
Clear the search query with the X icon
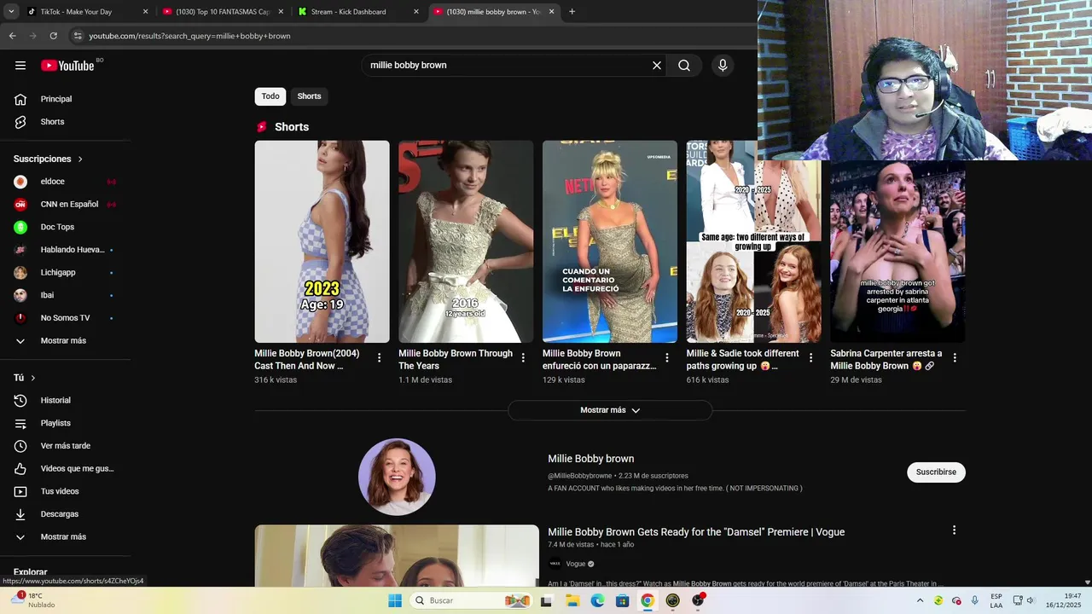(x=657, y=66)
